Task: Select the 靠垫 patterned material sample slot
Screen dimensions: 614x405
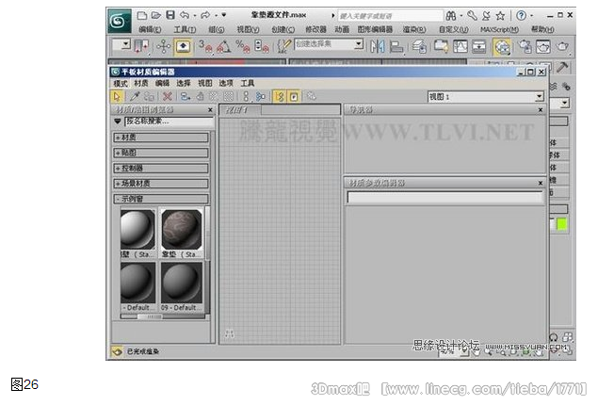Action: [182, 233]
